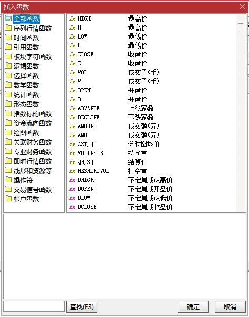The image size is (249, 317).
Task: Select the AMO function row
Action: click(152, 135)
